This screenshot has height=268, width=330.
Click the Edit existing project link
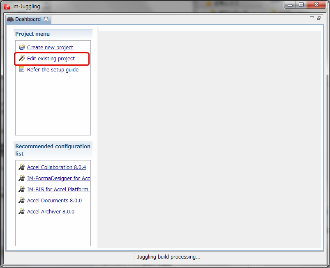point(51,59)
